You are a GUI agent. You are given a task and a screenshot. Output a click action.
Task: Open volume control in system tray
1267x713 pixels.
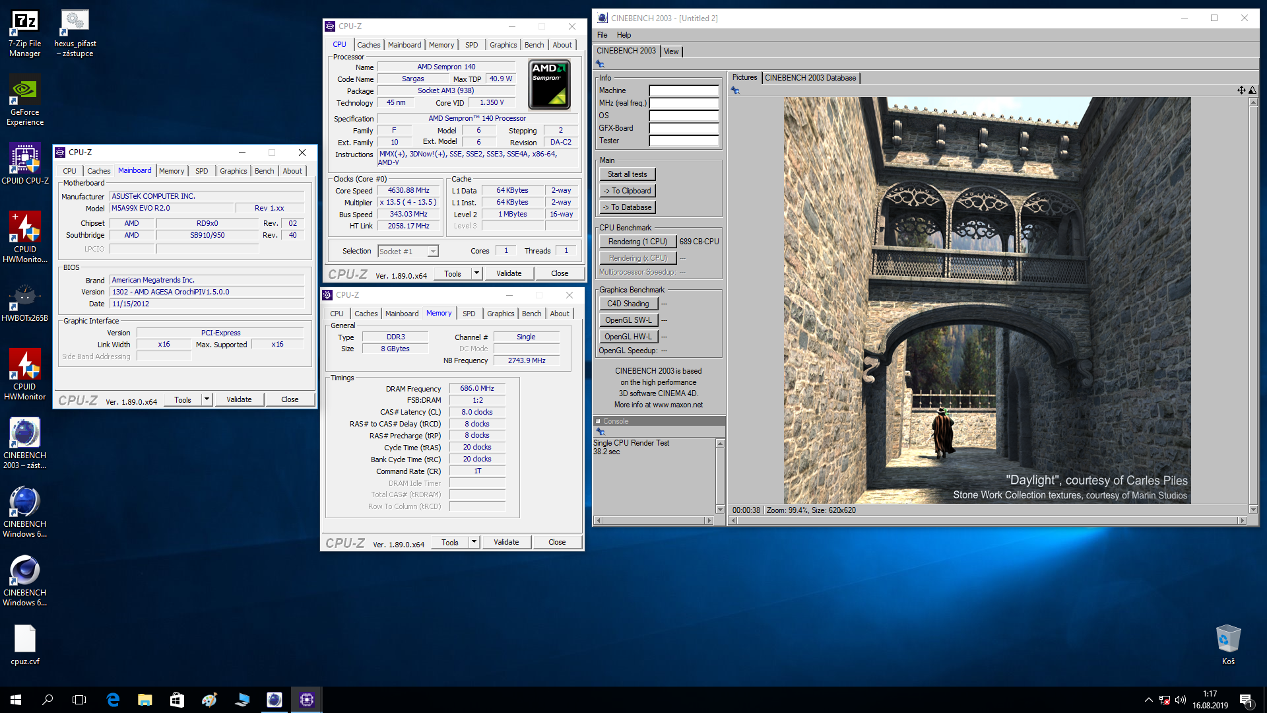click(1181, 700)
